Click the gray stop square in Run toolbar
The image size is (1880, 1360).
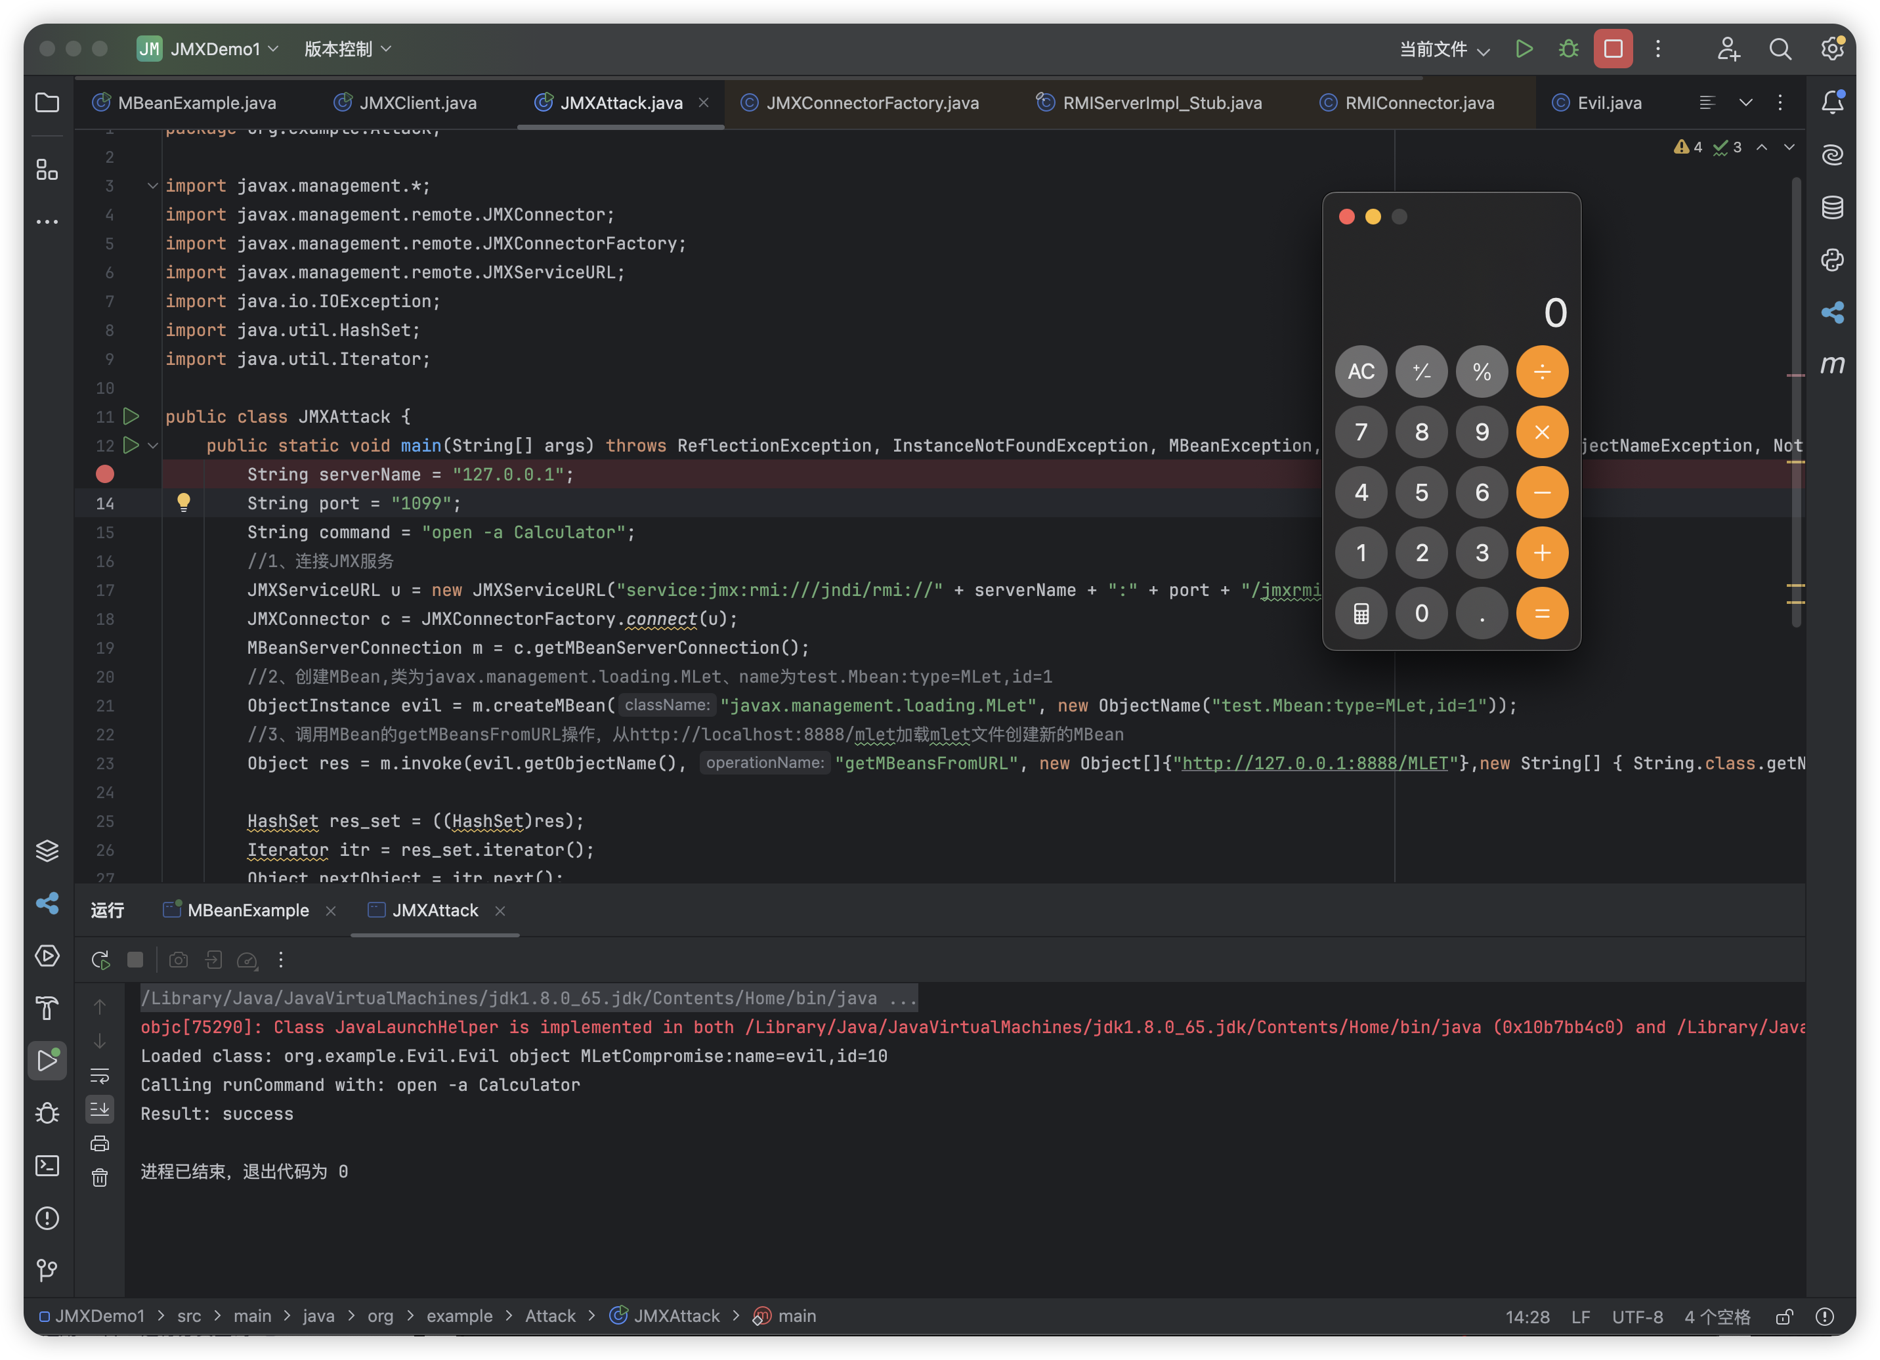click(135, 960)
